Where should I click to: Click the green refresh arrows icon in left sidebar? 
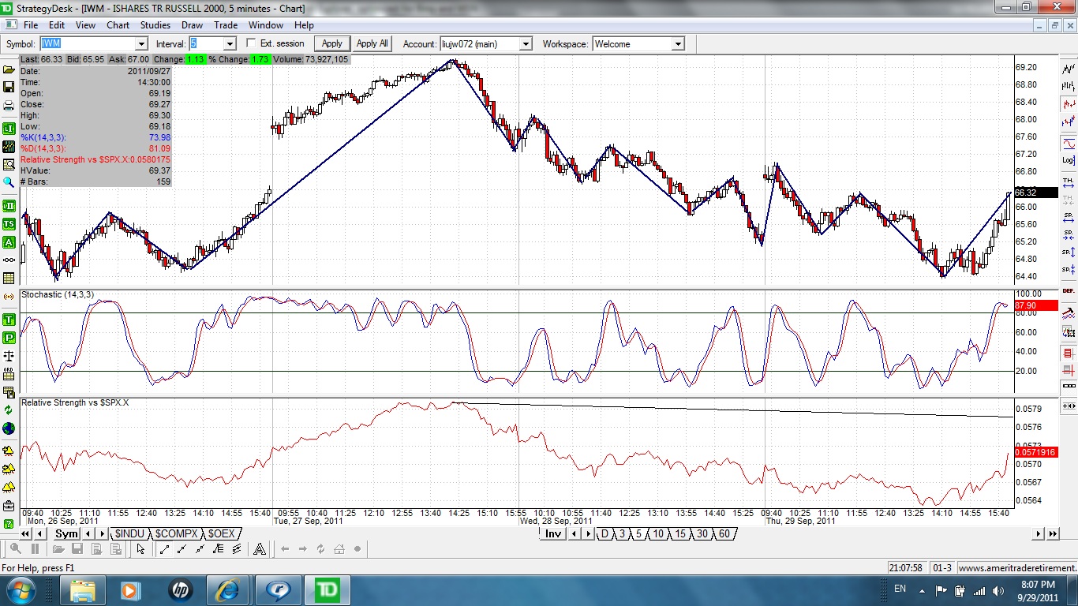pos(9,410)
